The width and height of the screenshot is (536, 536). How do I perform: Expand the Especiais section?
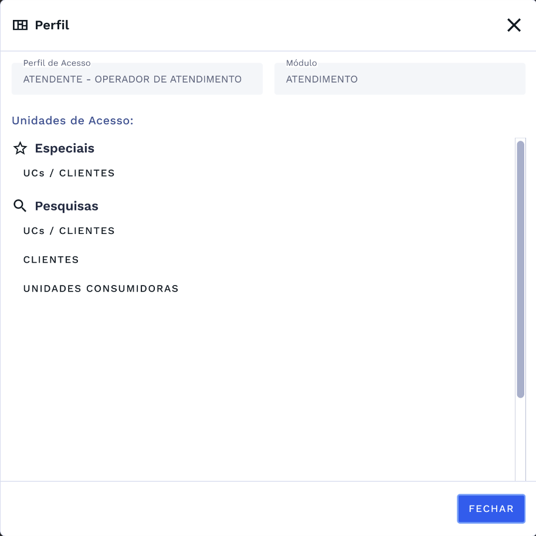point(65,148)
